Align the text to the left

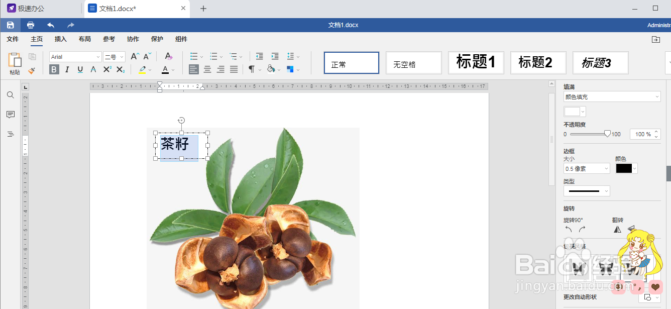(194, 69)
